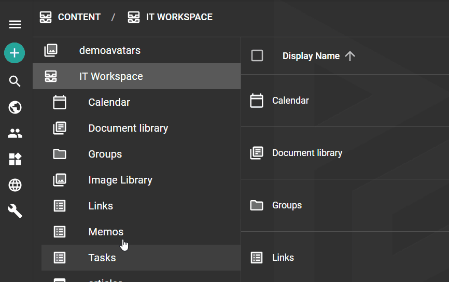Click the CONTENT breadcrumb icon
This screenshot has width=449, height=282.
click(x=46, y=17)
